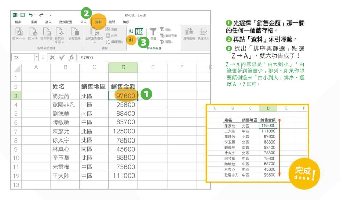The image size is (340, 200).
Task: Sort Z to A descending
Action: coord(131,40)
